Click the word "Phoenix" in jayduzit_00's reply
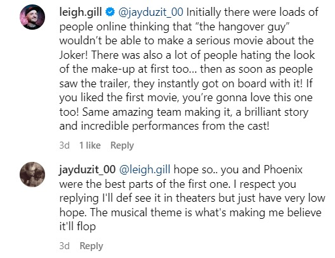Screen dimensions: 335x258 (x=283, y=170)
